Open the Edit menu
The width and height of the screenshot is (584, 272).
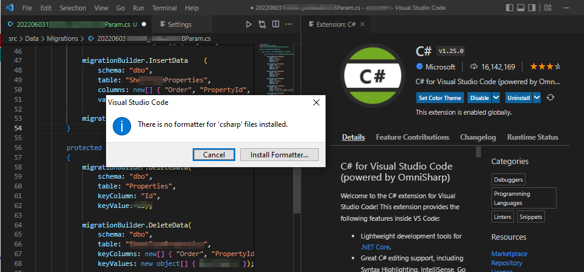46,8
